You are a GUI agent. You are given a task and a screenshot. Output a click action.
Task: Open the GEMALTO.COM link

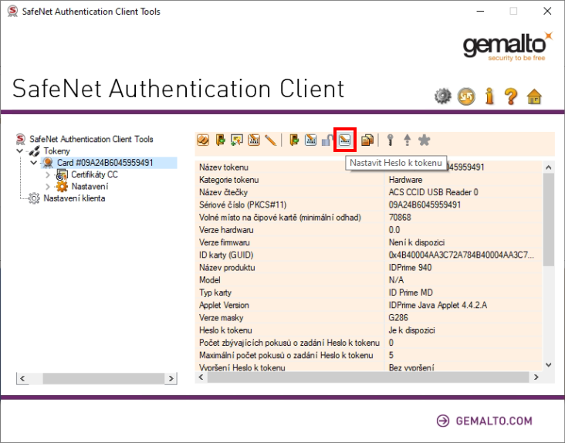pyautogui.click(x=494, y=421)
